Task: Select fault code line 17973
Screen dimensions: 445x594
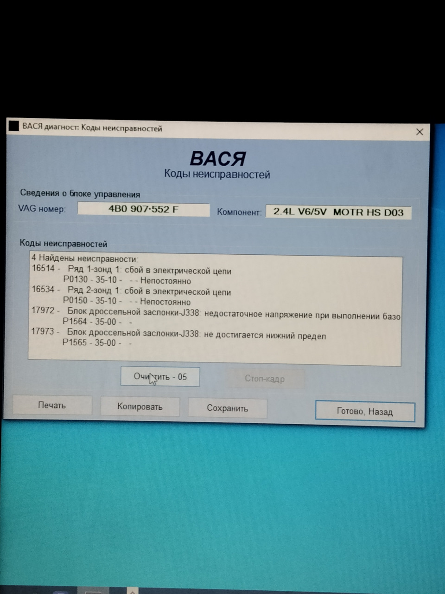Action: pos(178,334)
